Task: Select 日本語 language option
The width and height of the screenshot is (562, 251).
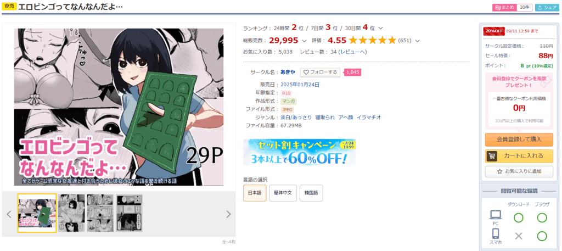Action: click(x=255, y=193)
